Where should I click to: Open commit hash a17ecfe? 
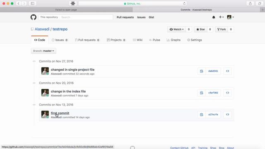[x=213, y=115]
